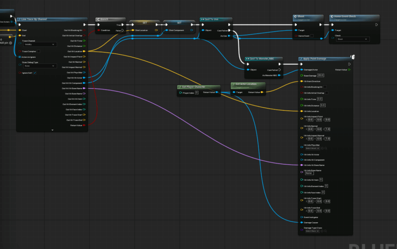Click the Player Index input field
Image resolution: width=397 pixels, height=249 pixels.
197,93
